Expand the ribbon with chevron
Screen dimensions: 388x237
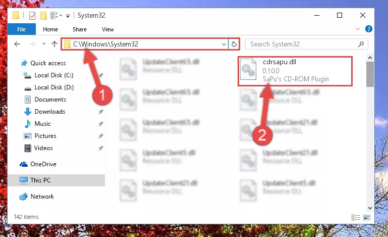click(358, 29)
